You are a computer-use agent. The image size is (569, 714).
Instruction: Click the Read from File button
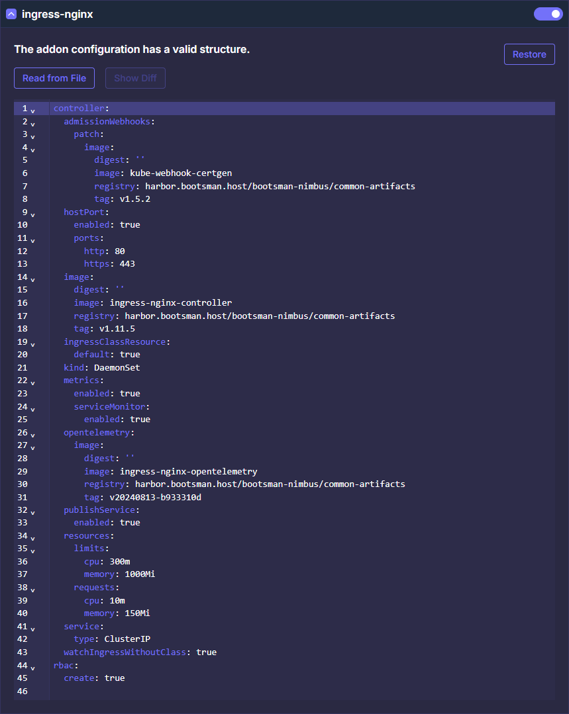point(54,78)
